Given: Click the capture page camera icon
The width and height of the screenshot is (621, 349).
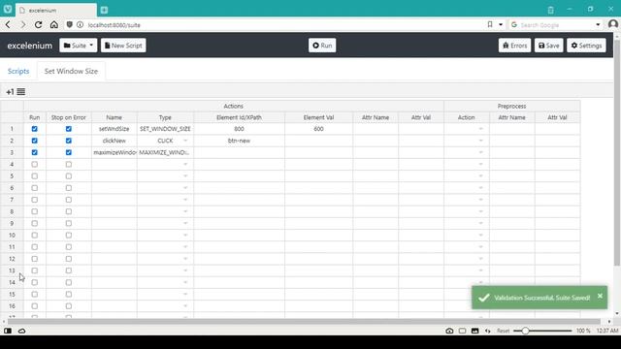Looking at the screenshot, I should coord(449,331).
